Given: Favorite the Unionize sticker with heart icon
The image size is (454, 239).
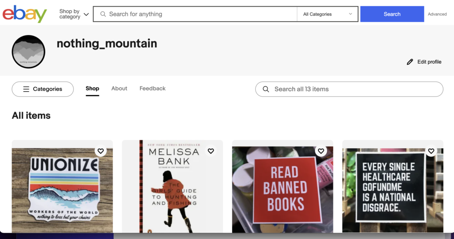Looking at the screenshot, I should (x=101, y=151).
